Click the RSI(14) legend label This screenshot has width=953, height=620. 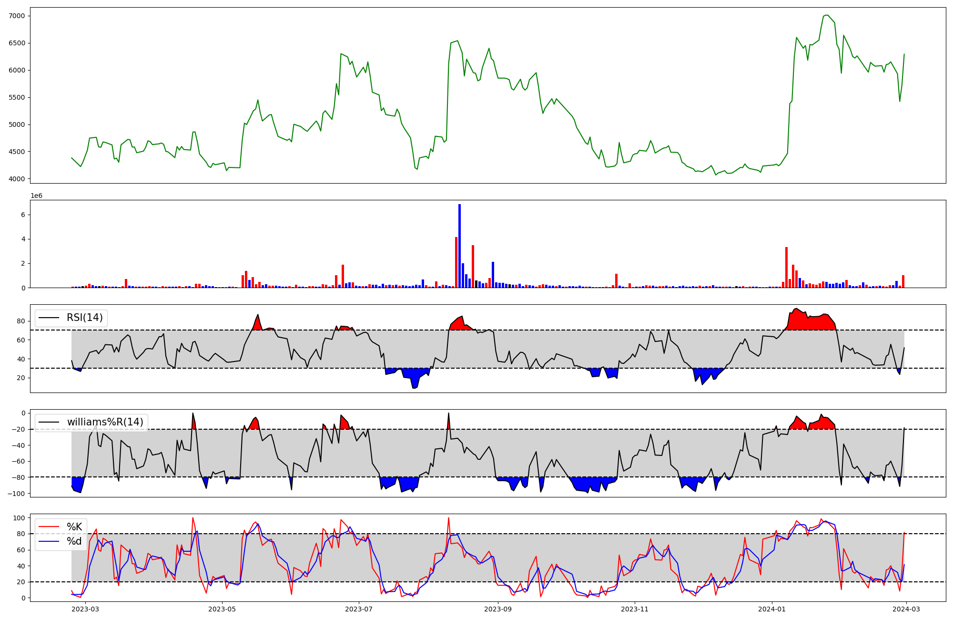click(84, 318)
